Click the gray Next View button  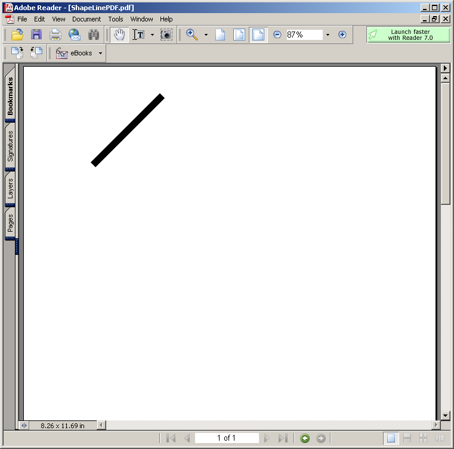coord(321,438)
